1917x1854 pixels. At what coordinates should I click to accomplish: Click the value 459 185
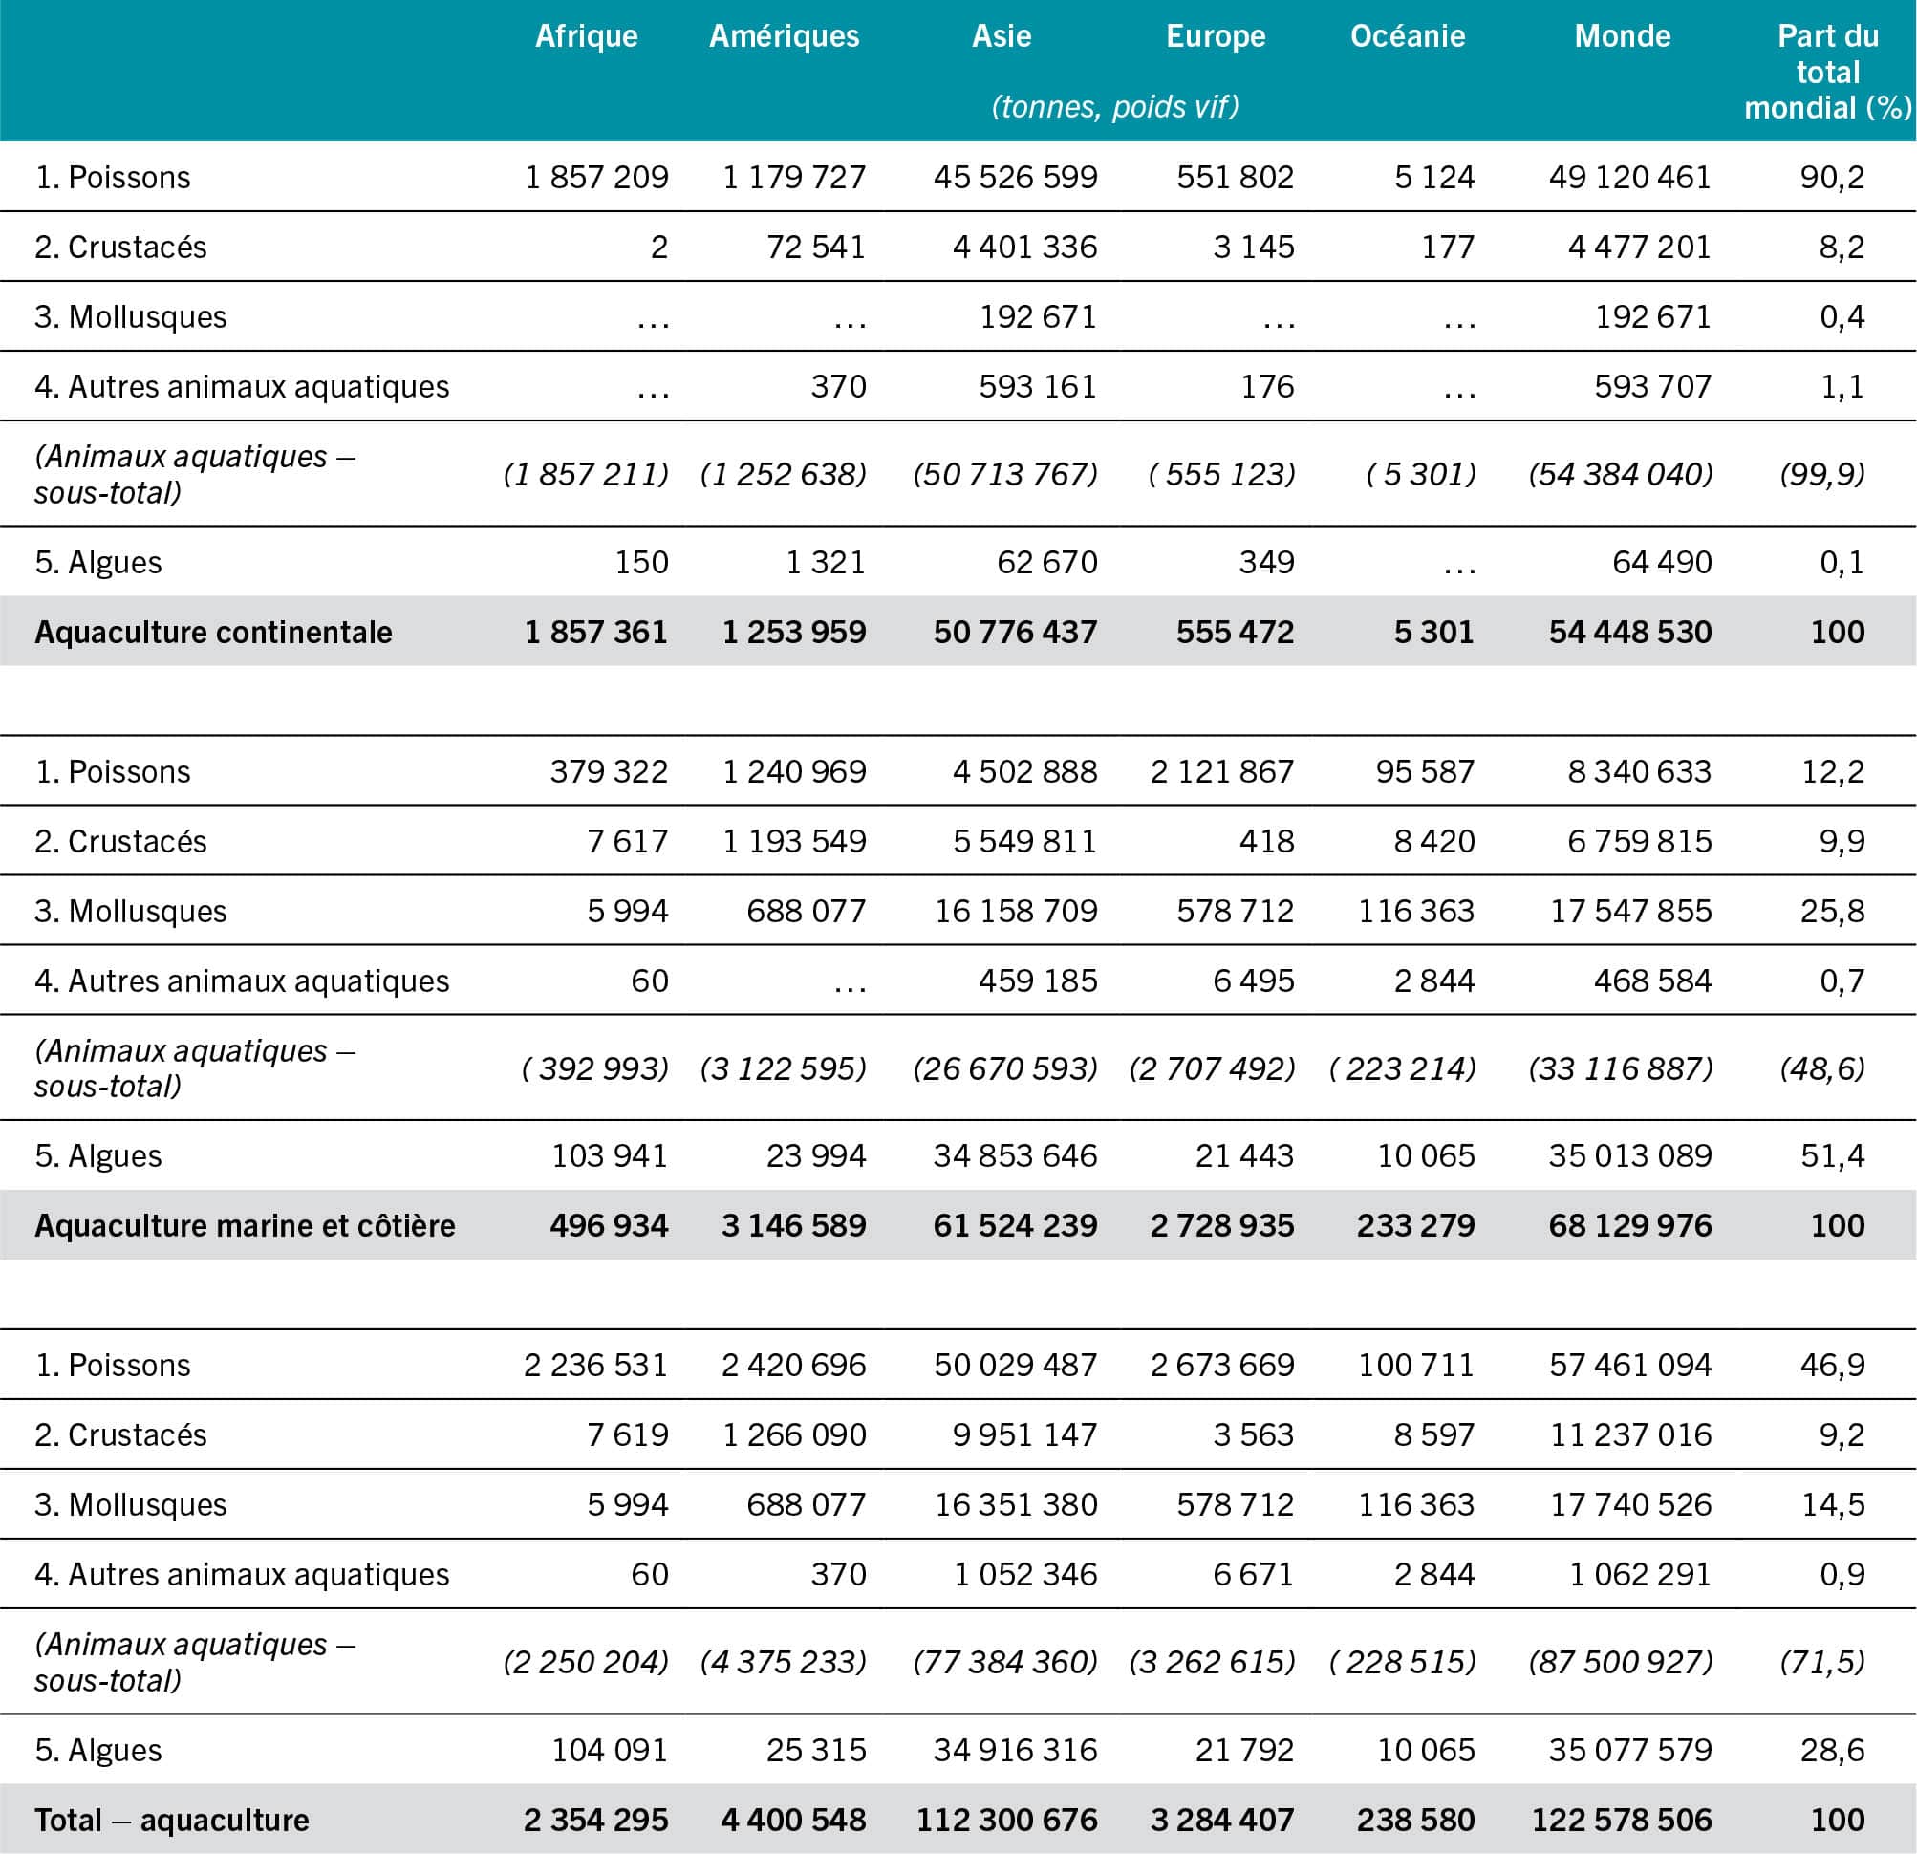click(x=1038, y=981)
